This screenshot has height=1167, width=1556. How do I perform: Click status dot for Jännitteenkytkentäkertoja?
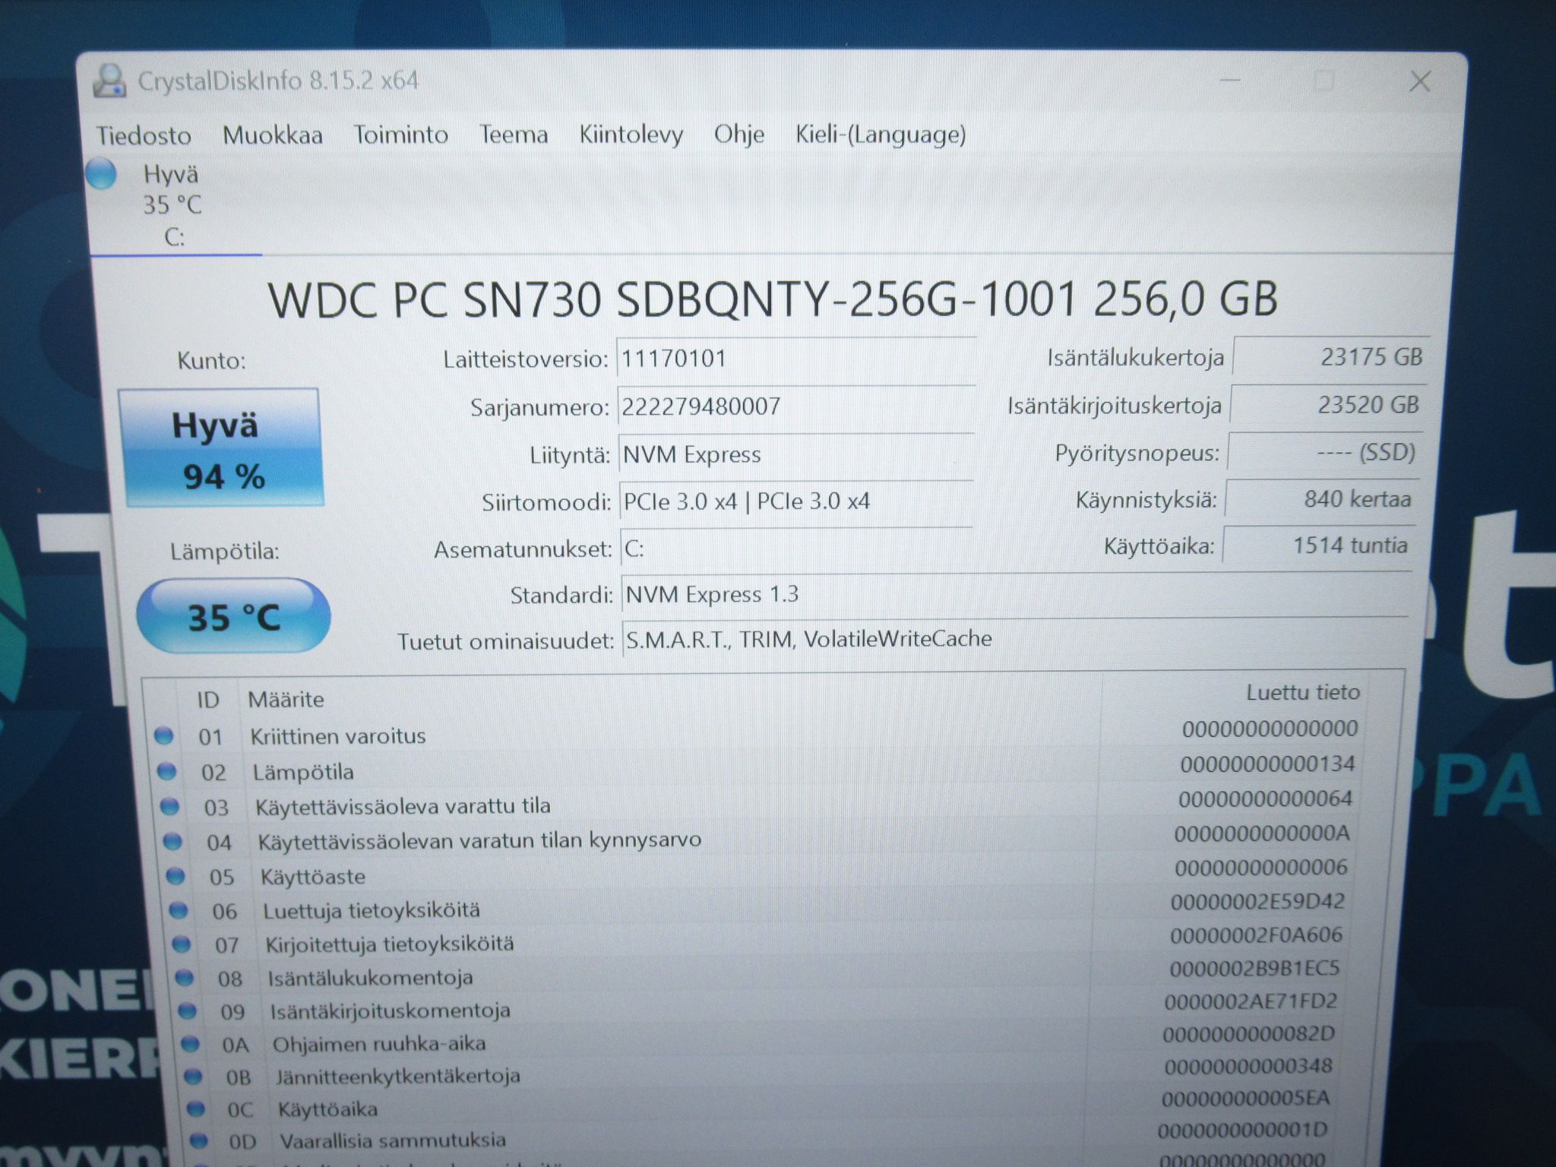[194, 1077]
